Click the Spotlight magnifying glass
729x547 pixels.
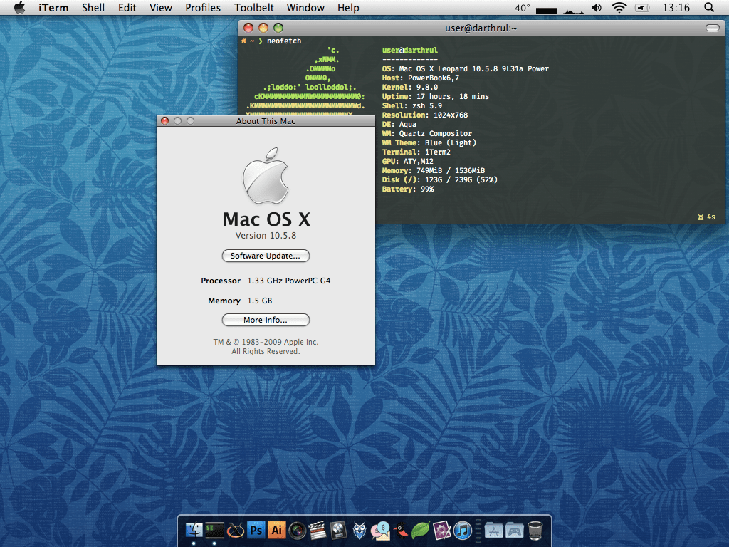pyautogui.click(x=708, y=8)
